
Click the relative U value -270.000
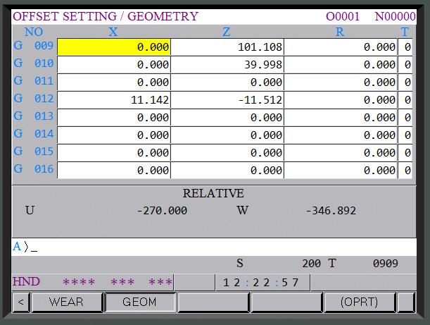coord(162,211)
